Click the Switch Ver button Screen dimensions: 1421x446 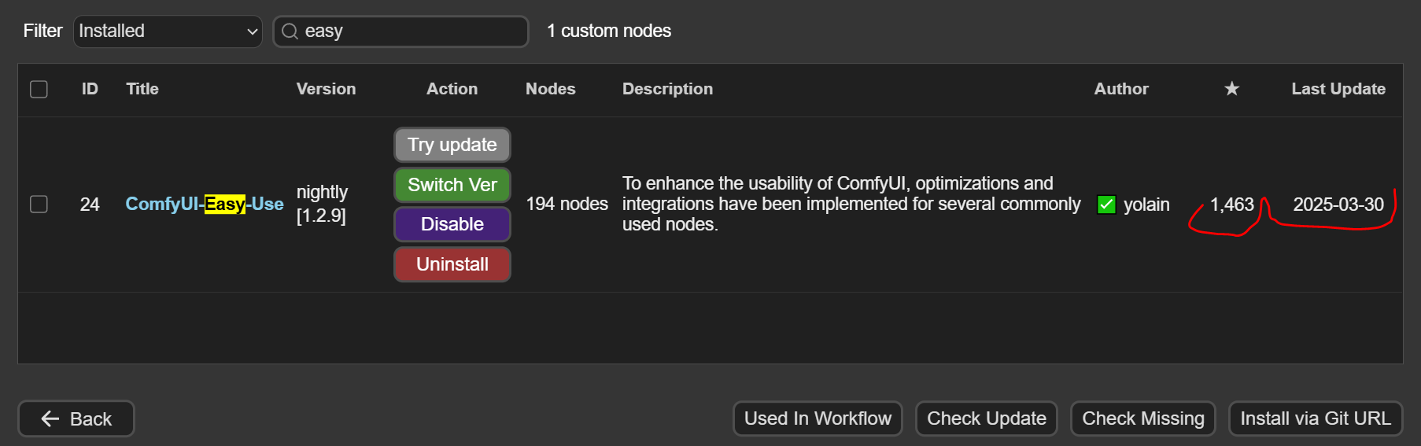pos(452,185)
